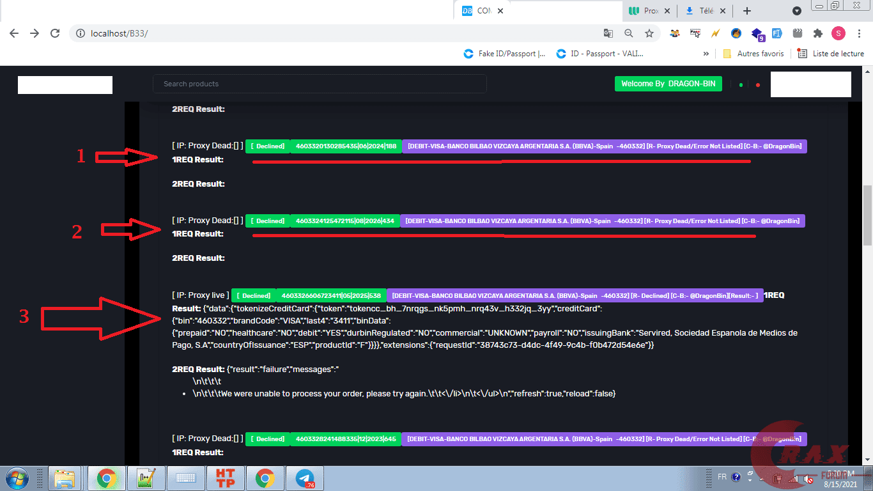This screenshot has height=491, width=873.
Task: Open the Fake ID/Passport bookmark
Action: click(504, 54)
